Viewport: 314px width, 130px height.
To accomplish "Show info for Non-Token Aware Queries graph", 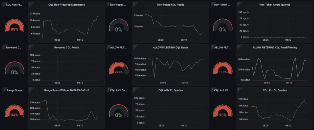I will click(238, 3).
